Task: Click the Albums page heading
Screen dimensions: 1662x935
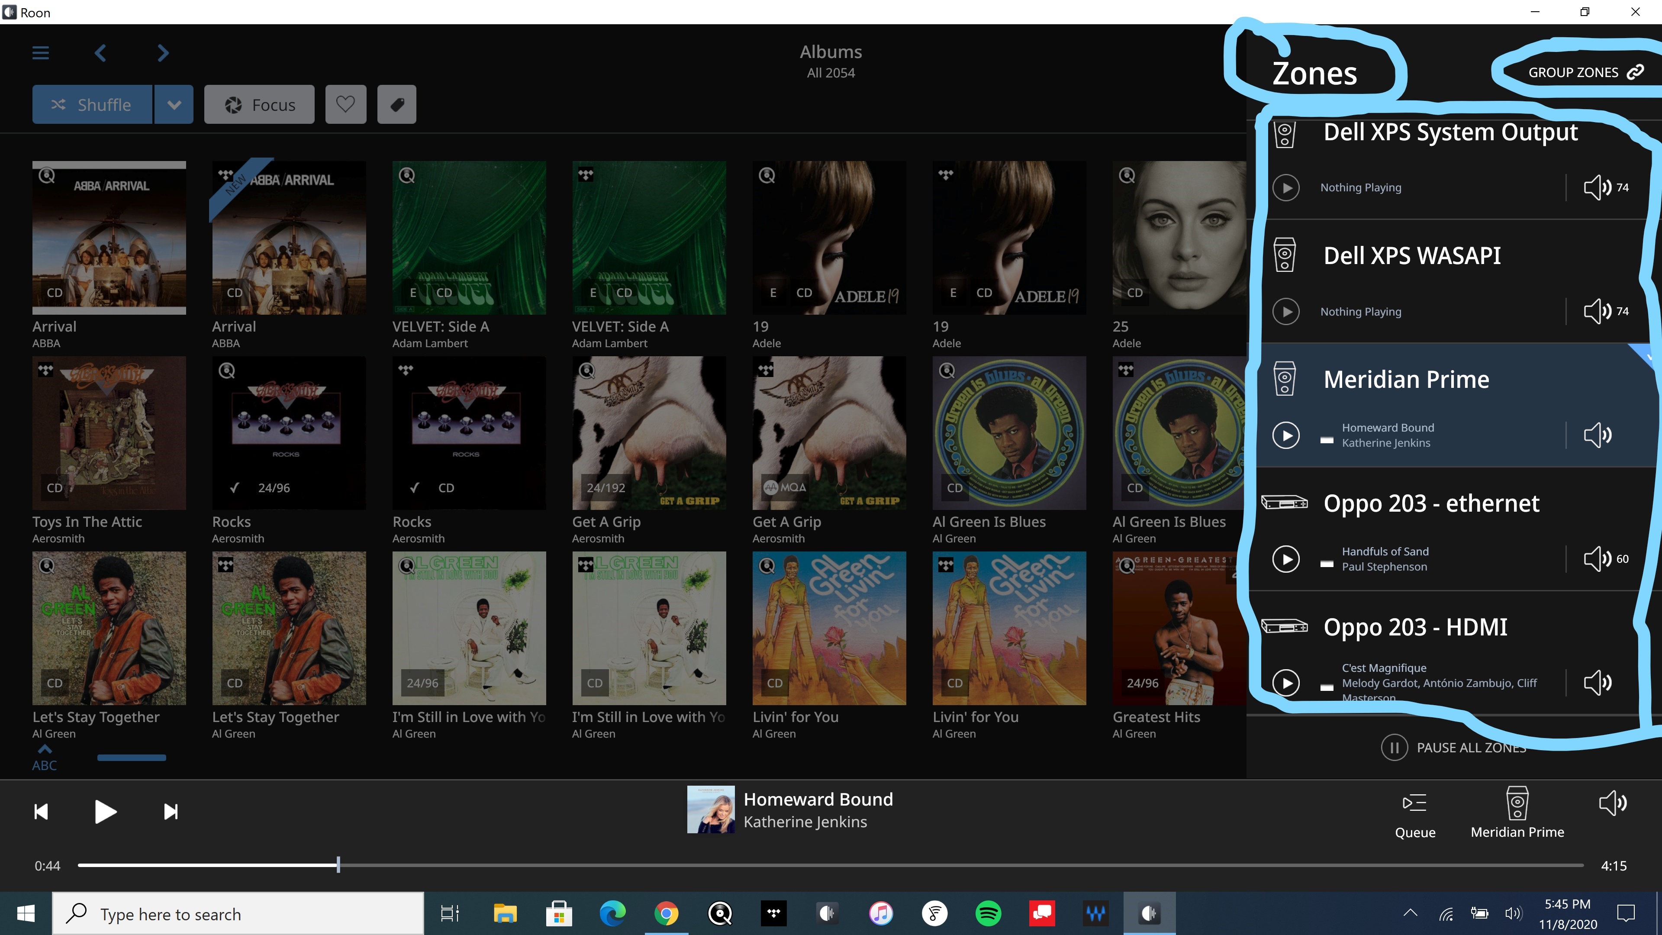Action: 831,52
